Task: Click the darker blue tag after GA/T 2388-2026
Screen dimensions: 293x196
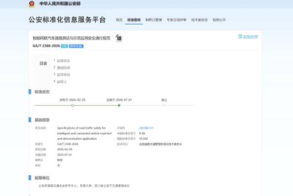Action: point(76,46)
